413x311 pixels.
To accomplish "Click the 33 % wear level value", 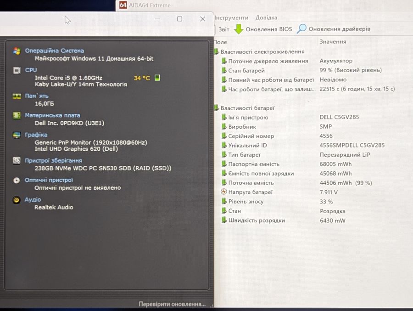I will 326,202.
